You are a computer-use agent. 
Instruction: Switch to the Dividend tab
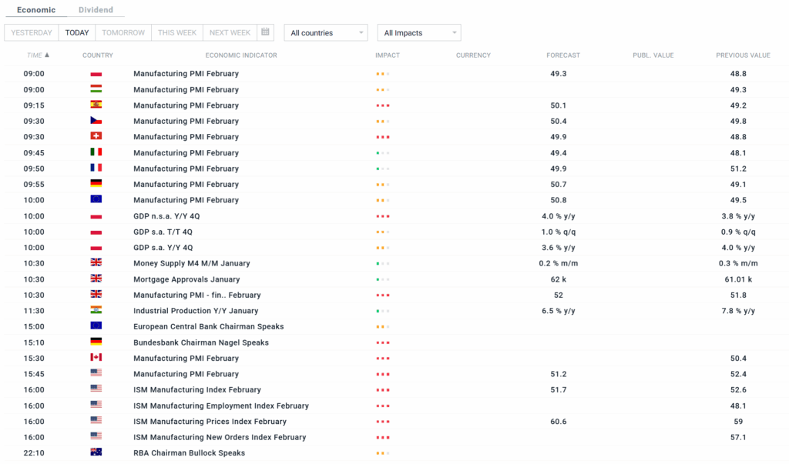[96, 10]
